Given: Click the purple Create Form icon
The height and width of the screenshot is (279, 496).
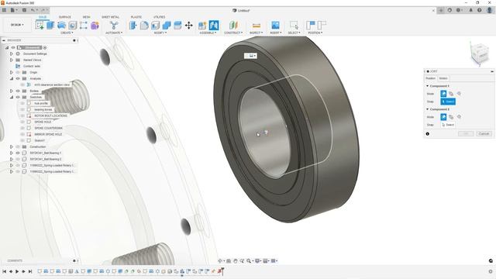Looking at the screenshot, I should [95, 25].
